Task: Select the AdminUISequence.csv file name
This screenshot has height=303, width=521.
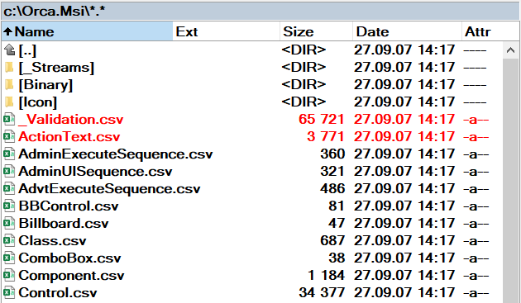Action: click(95, 172)
